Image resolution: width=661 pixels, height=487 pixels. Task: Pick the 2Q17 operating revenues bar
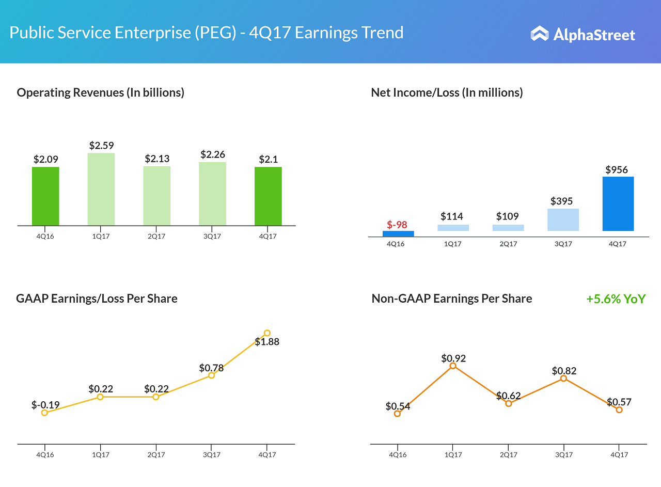point(156,196)
